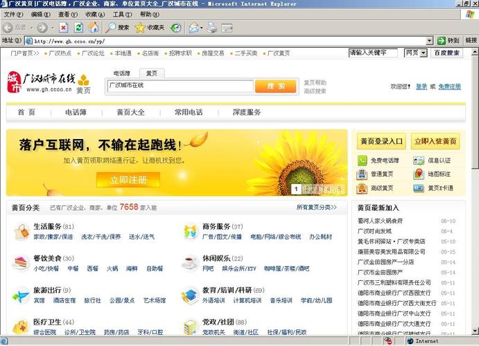The image size is (479, 346).
Task: Open the 免费注册 link
Action: pyautogui.click(x=449, y=86)
